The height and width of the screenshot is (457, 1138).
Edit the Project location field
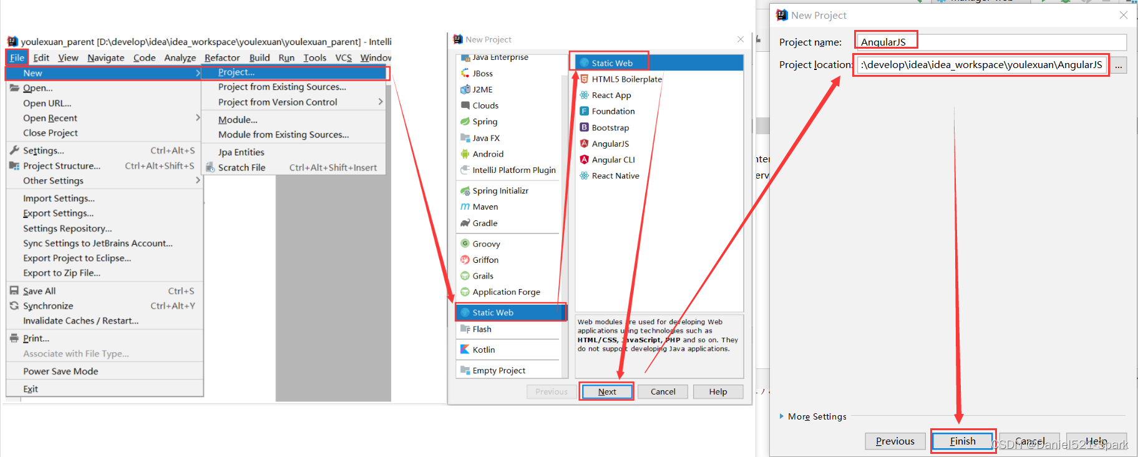pyautogui.click(x=982, y=65)
